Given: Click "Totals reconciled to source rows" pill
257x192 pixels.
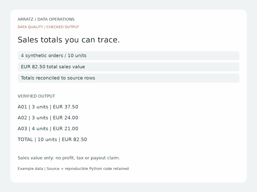Looking at the screenshot, I should [128, 78].
